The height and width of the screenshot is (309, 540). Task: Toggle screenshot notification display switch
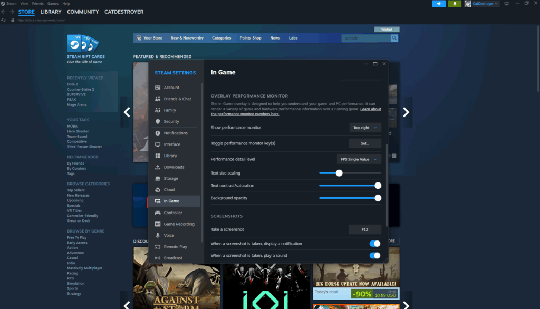(x=375, y=244)
